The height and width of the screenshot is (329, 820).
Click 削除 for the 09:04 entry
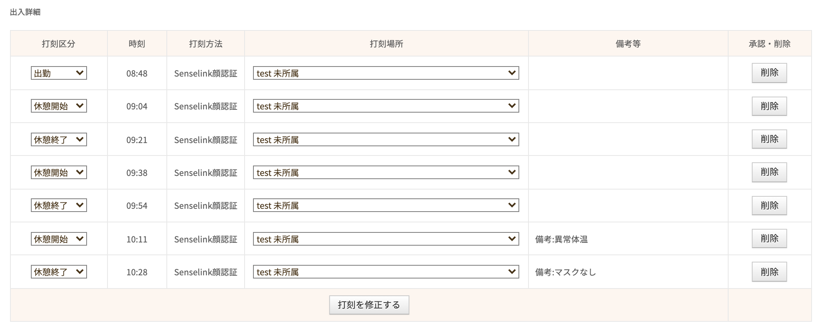click(769, 106)
